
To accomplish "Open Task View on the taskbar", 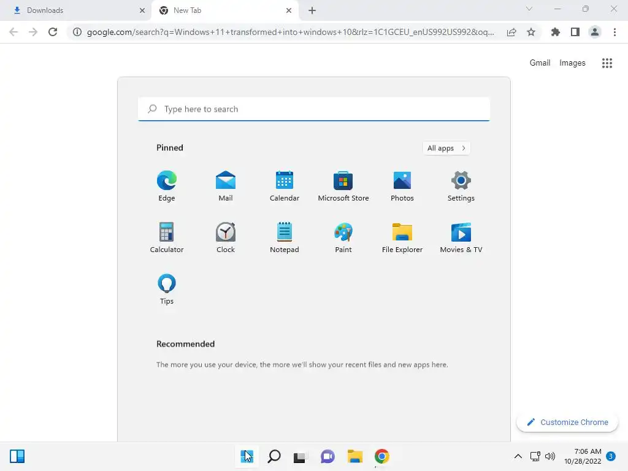I will (301, 456).
